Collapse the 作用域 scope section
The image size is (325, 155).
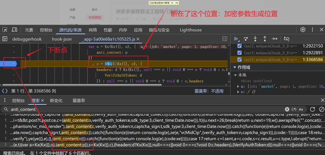(235, 68)
